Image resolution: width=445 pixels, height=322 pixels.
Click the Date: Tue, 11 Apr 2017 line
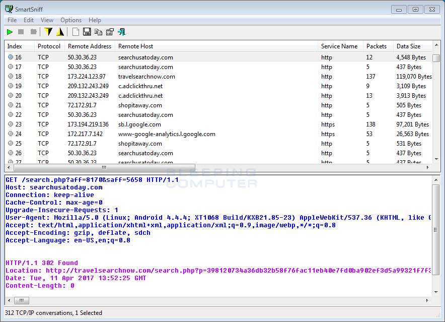point(76,278)
